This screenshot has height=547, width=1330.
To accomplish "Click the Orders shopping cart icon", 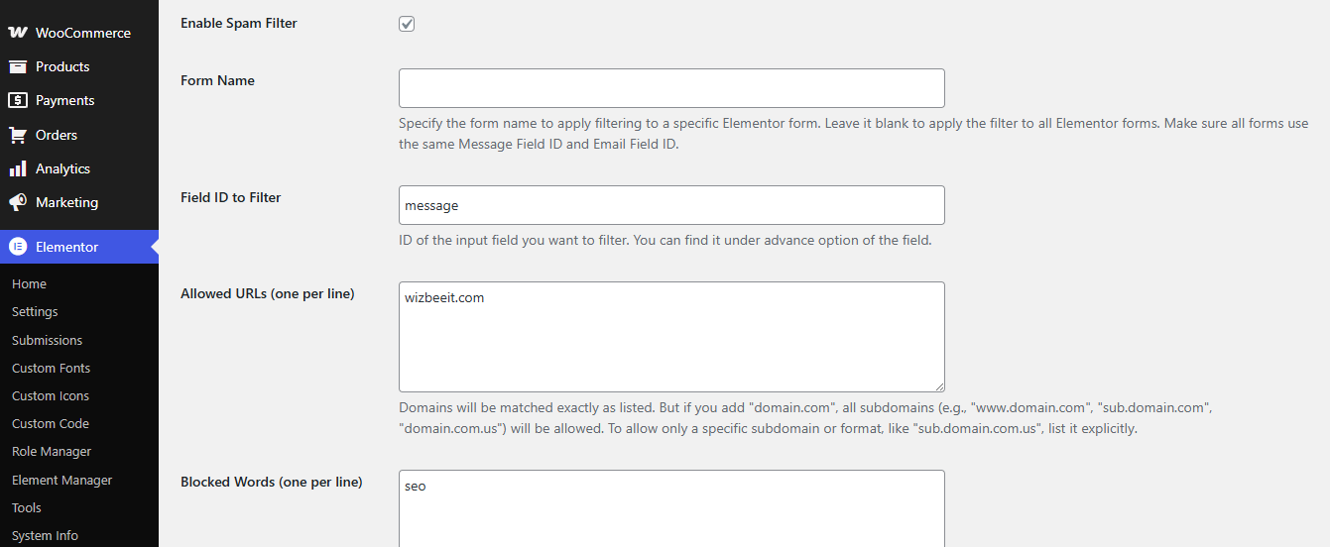I will click(18, 135).
